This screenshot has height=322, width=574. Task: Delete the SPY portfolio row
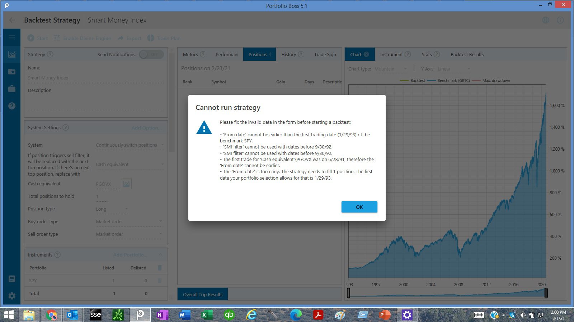(x=160, y=280)
